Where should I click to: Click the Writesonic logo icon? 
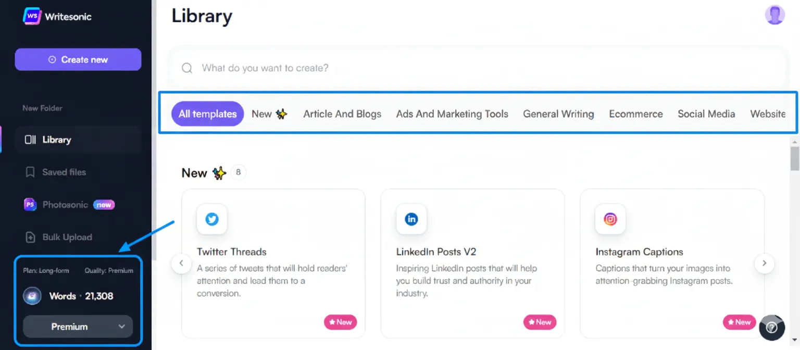pos(32,16)
